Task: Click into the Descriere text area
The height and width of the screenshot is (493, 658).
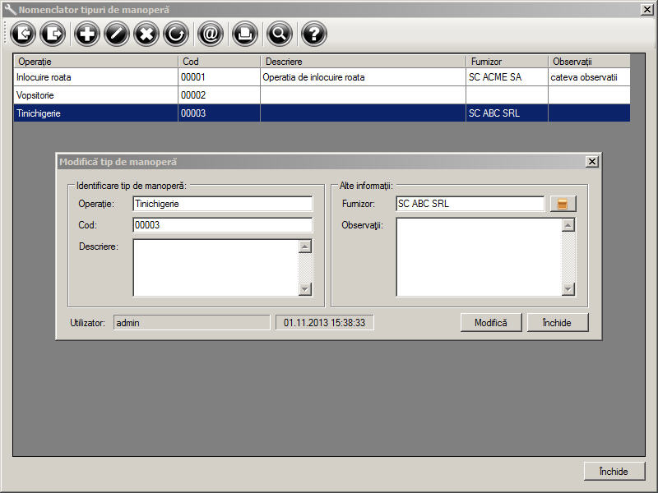Action: point(215,268)
